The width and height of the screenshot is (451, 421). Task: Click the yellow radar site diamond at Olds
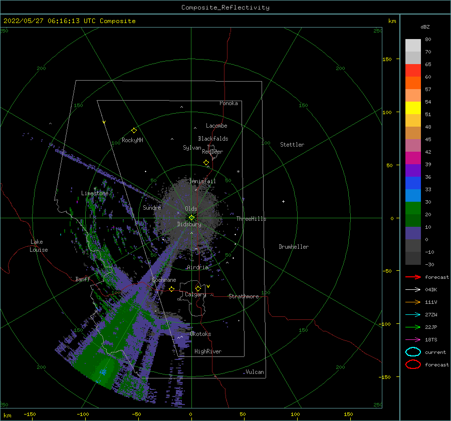coord(191,218)
